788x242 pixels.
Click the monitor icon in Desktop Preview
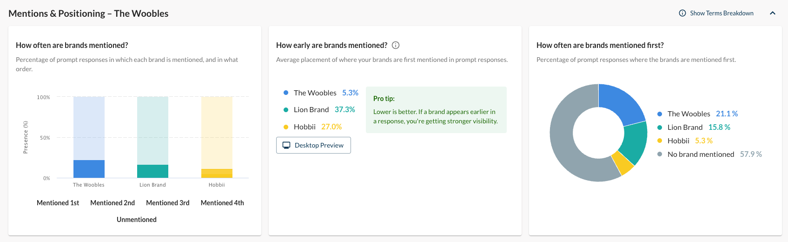click(x=286, y=145)
